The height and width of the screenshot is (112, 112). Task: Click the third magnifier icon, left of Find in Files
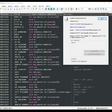tap(36, 9)
